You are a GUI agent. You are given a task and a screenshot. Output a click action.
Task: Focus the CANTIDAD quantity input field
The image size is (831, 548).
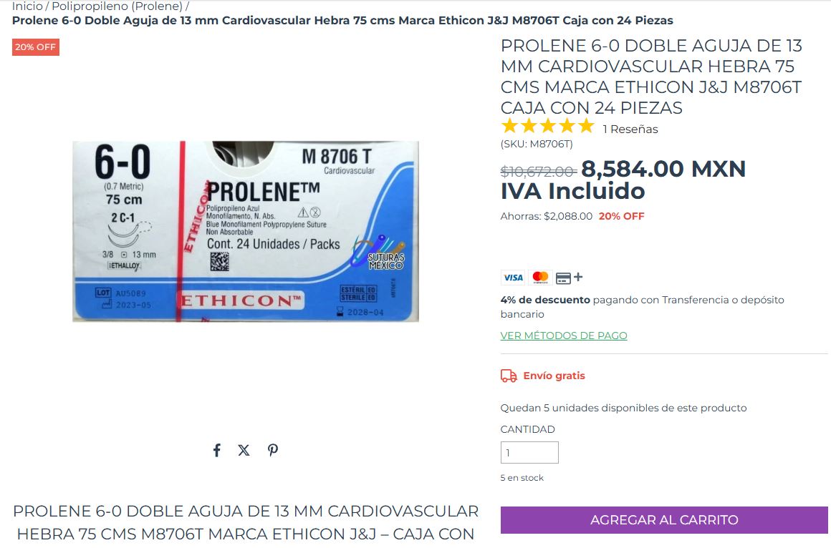pos(529,453)
